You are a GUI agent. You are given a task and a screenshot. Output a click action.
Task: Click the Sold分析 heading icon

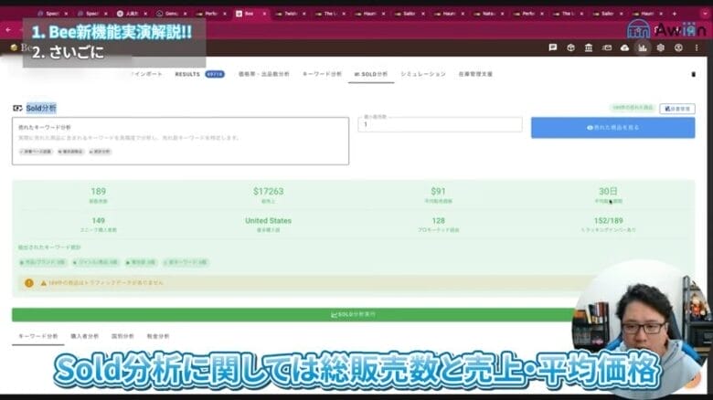(18, 108)
